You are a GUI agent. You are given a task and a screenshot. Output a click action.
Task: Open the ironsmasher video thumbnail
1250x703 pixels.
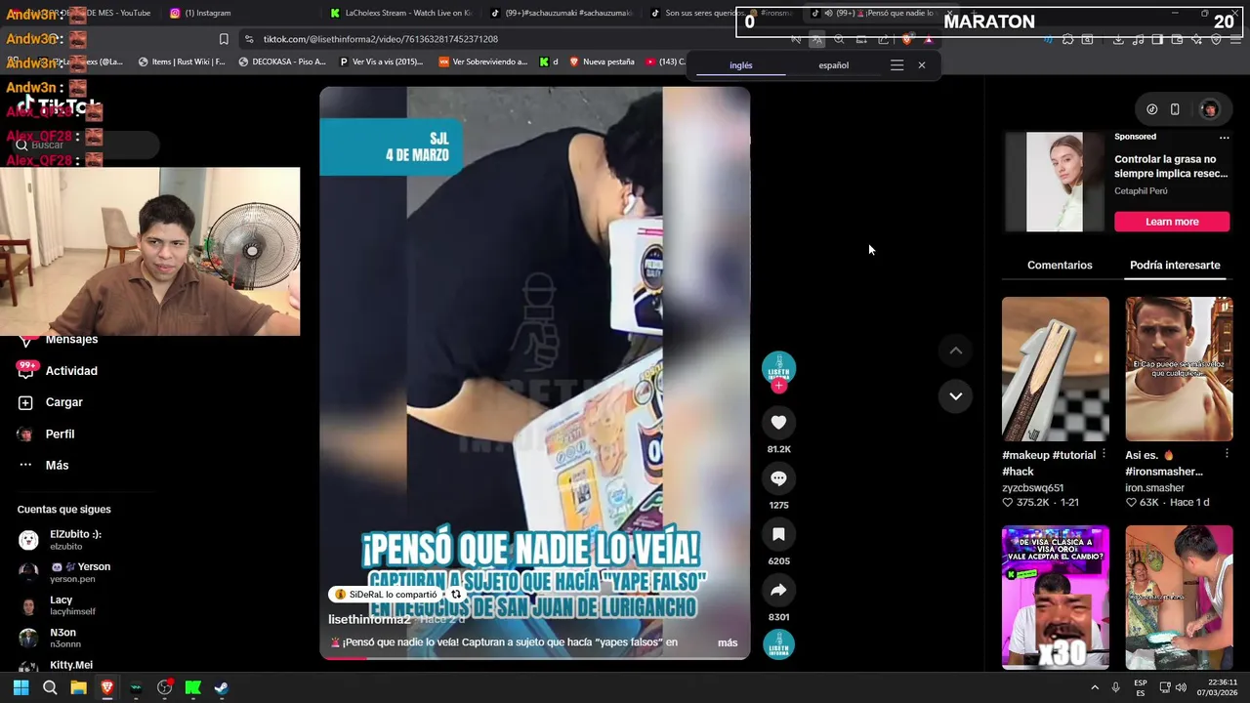point(1179,369)
